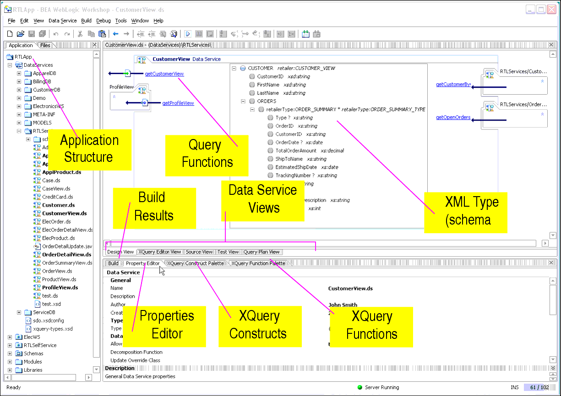Switch to the Source View tab

(x=199, y=252)
